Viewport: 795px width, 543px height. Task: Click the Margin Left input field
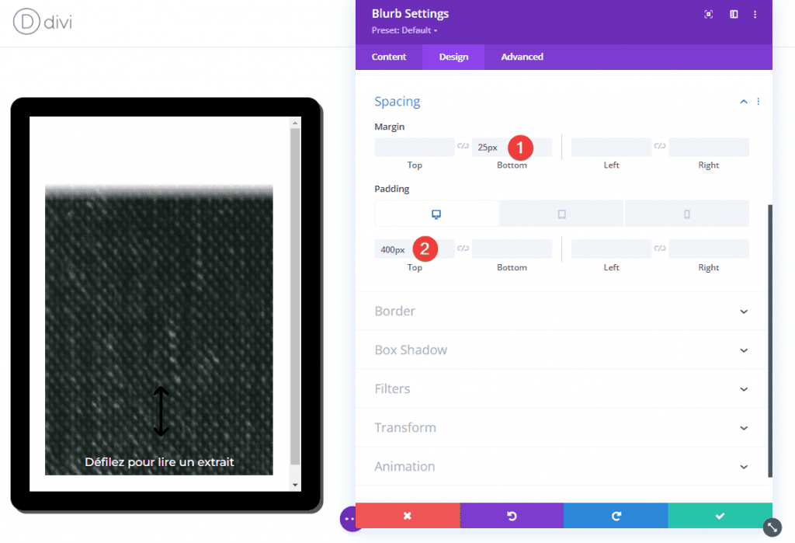(x=611, y=147)
